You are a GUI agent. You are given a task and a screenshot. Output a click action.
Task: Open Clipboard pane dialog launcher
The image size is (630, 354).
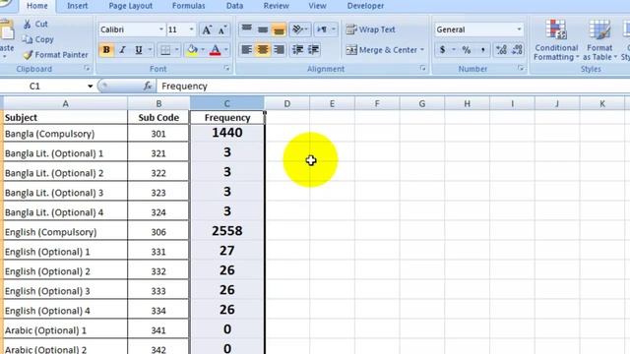coord(87,68)
